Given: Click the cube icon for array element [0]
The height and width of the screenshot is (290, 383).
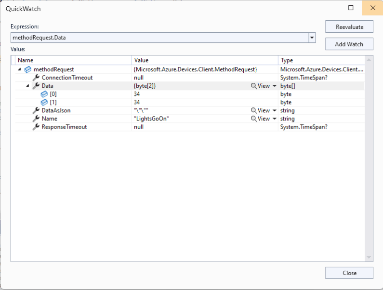Looking at the screenshot, I should click(x=44, y=94).
